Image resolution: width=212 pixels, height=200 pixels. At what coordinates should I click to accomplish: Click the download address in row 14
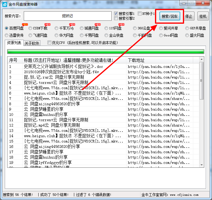coord(159,136)
